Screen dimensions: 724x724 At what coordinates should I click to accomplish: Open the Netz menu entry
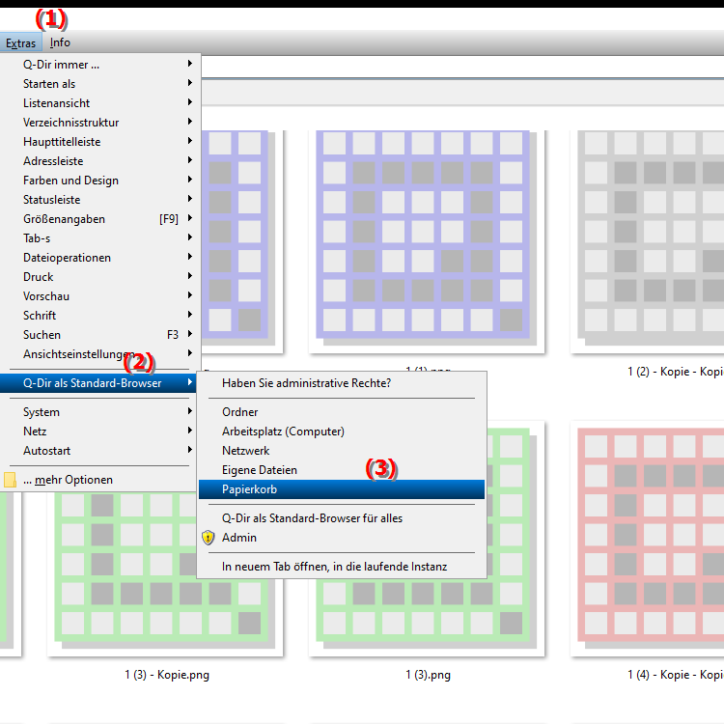(100, 432)
